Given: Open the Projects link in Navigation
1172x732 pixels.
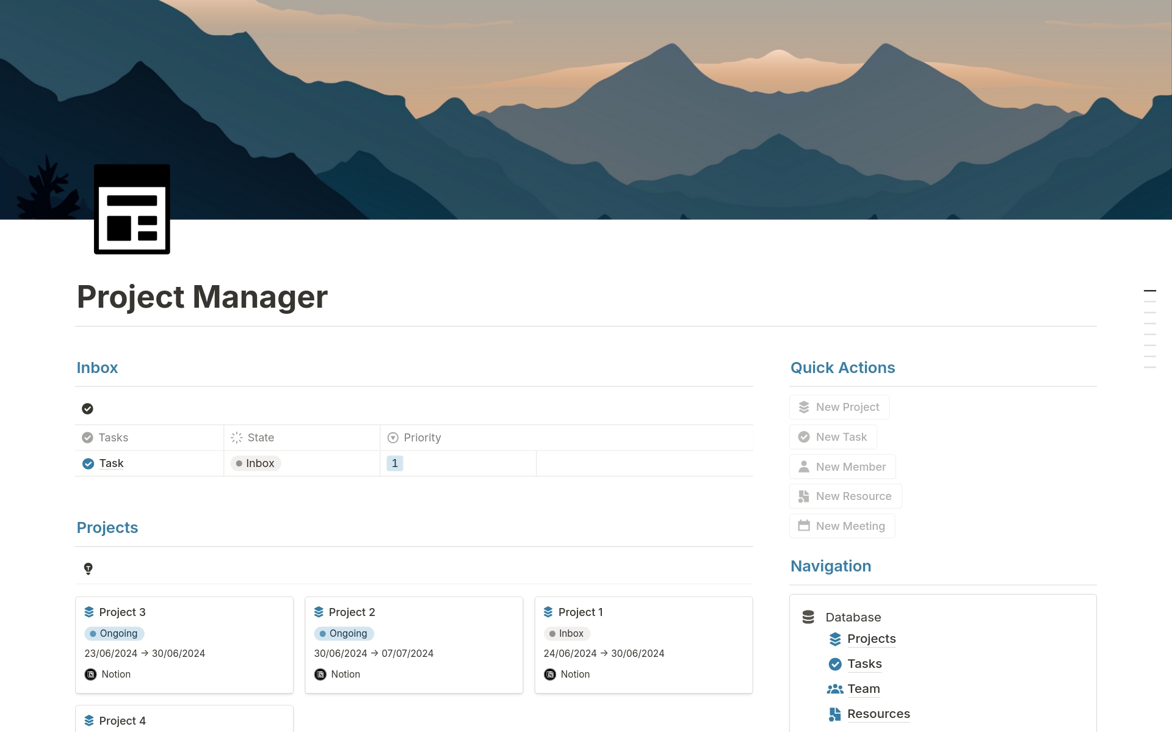Looking at the screenshot, I should 871,639.
